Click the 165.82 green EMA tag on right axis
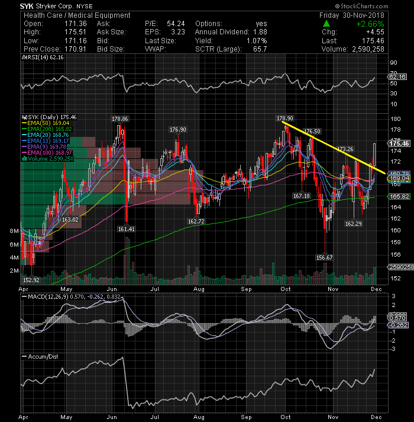Viewport: 414px width, 422px height. (399, 196)
